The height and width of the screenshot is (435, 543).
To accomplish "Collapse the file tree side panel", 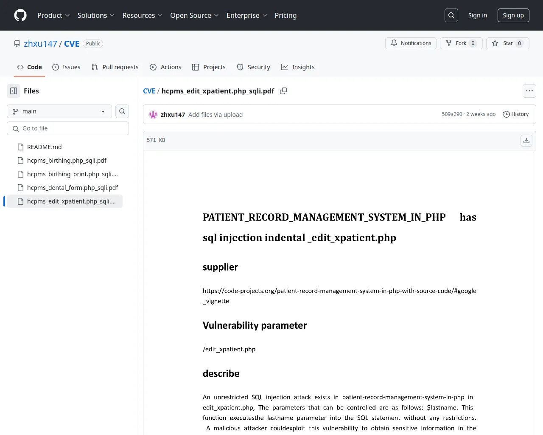I will click(x=14, y=91).
